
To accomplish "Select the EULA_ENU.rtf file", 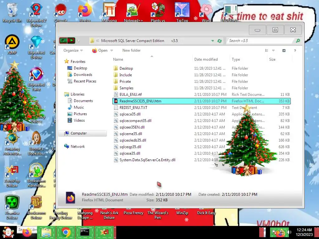I will [131, 95].
